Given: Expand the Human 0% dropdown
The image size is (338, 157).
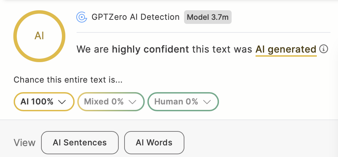Looking at the screenshot, I should (183, 102).
